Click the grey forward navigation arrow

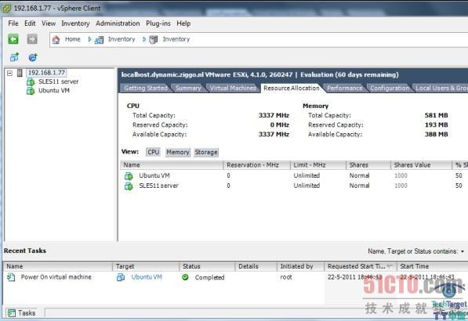click(x=32, y=39)
